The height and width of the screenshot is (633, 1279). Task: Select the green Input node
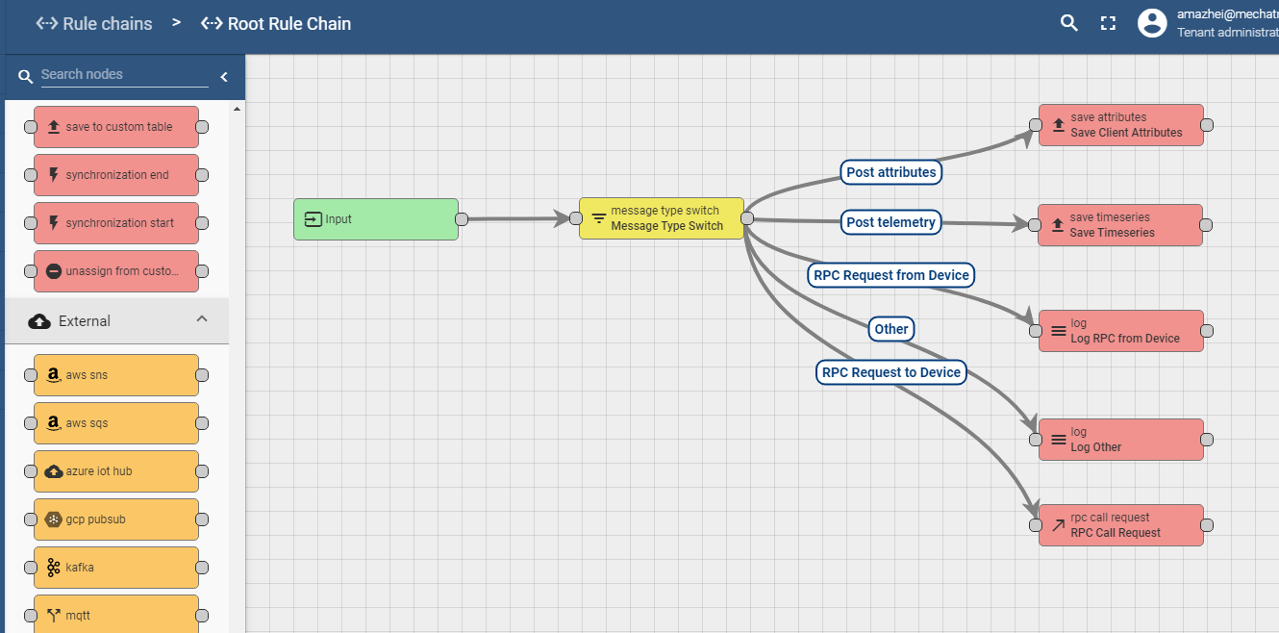tap(375, 219)
